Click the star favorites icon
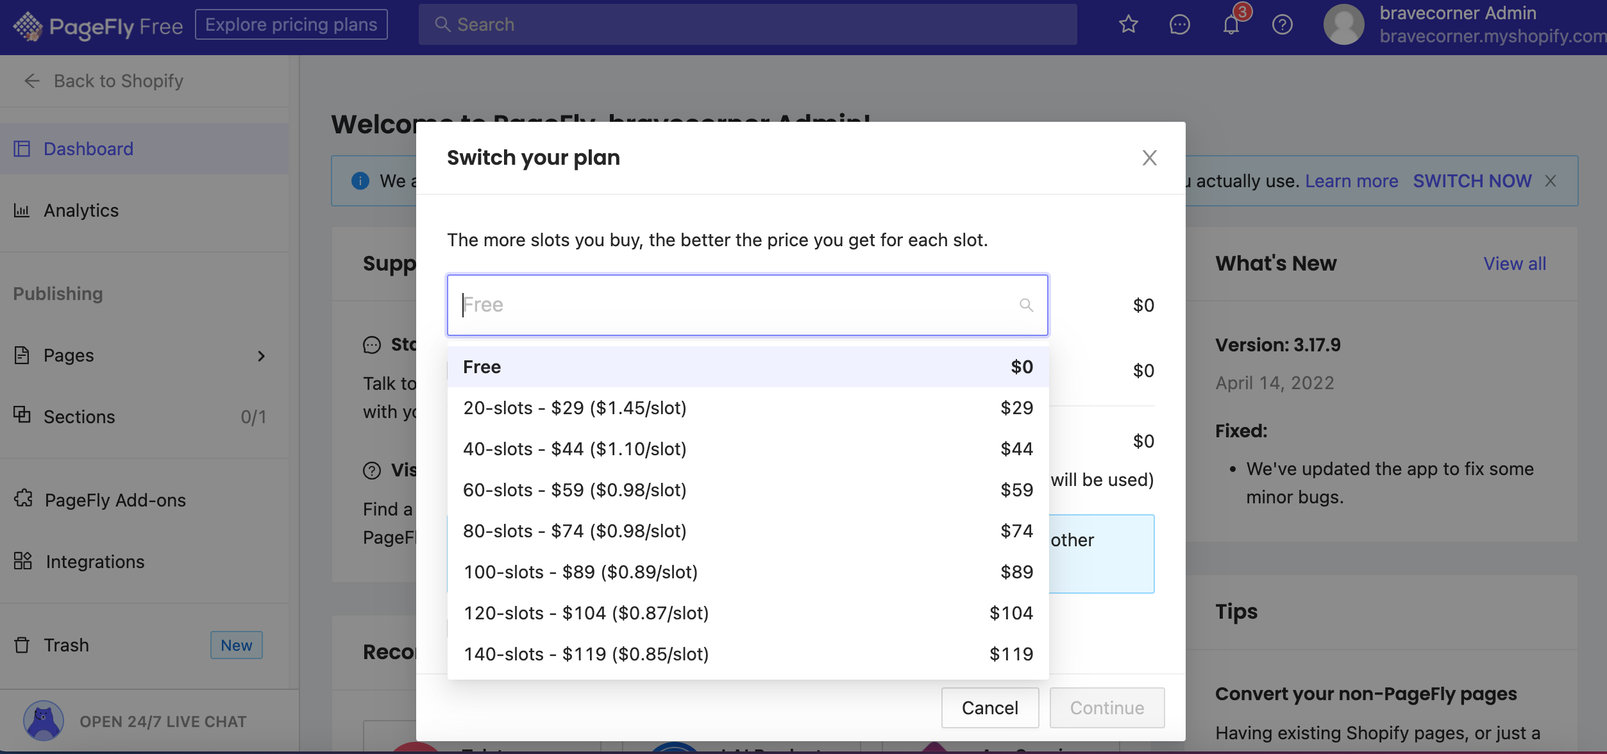 pyautogui.click(x=1129, y=24)
